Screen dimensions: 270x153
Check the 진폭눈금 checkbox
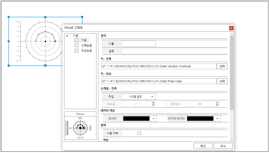77,45
